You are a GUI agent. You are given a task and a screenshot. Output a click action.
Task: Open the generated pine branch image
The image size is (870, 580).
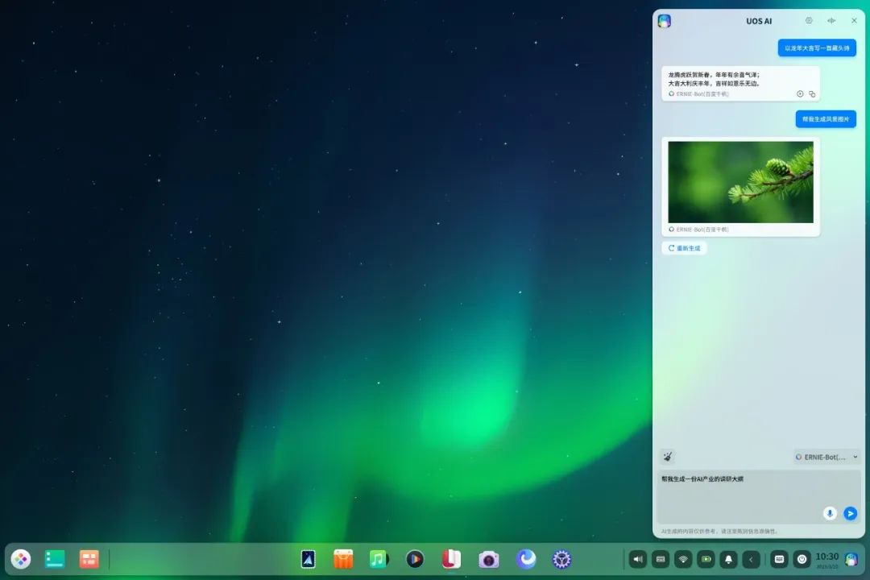coord(740,182)
